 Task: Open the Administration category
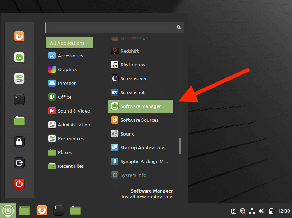69,125
